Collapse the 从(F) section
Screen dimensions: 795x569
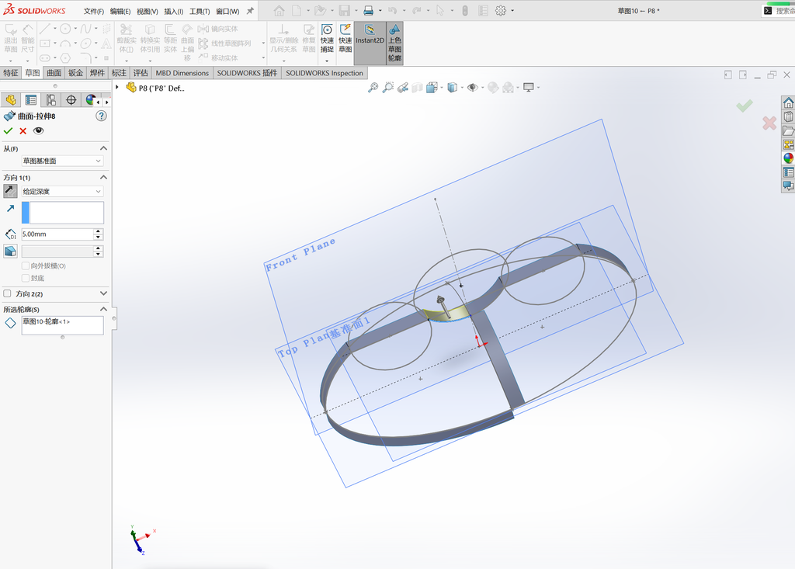click(x=103, y=148)
